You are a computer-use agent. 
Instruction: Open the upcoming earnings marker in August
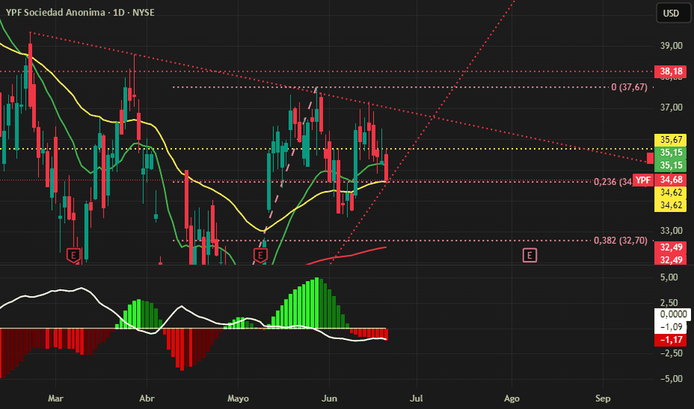point(529,255)
